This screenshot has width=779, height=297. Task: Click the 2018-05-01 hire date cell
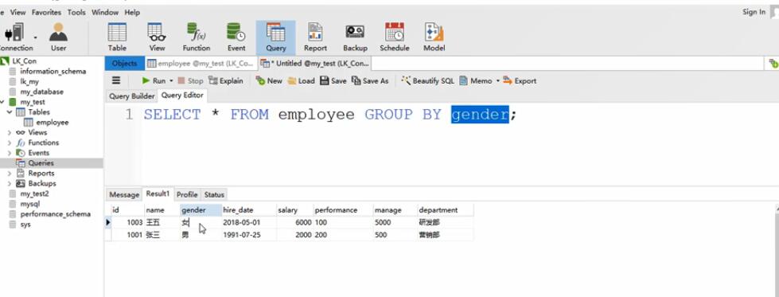[248, 222]
